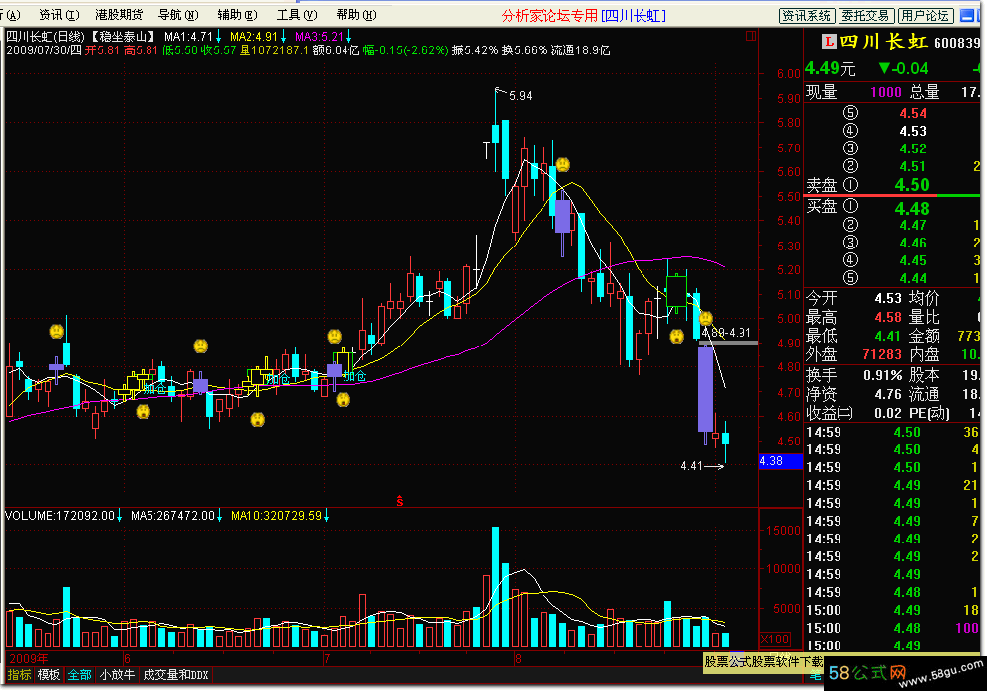Click the down arrow after MA1:4.71

219,37
